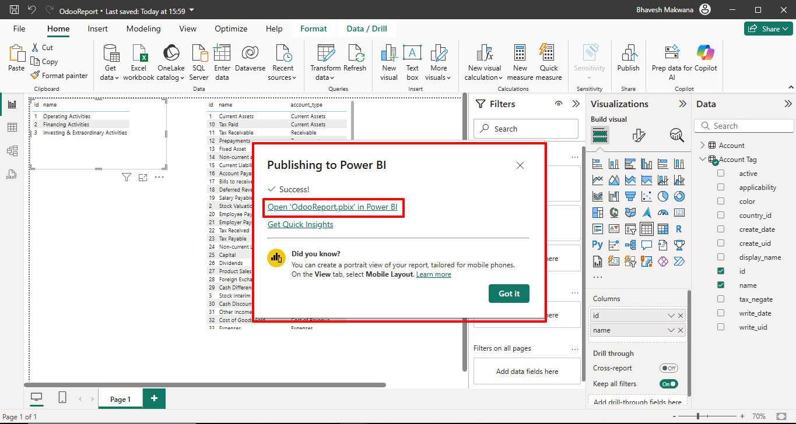Expand the Account table in Data pane
This screenshot has height=424, width=796.
(703, 145)
